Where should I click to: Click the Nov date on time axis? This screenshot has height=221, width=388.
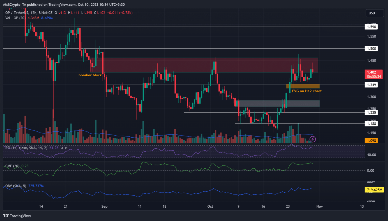[x=320, y=206]
